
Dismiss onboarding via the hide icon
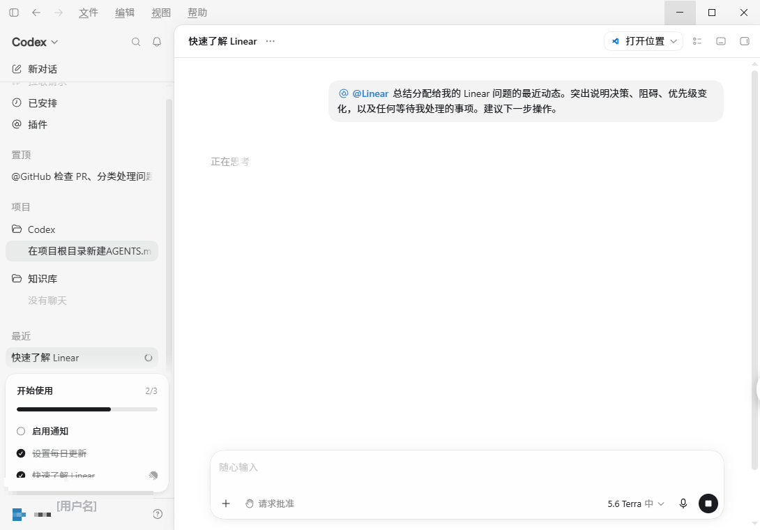point(153,475)
